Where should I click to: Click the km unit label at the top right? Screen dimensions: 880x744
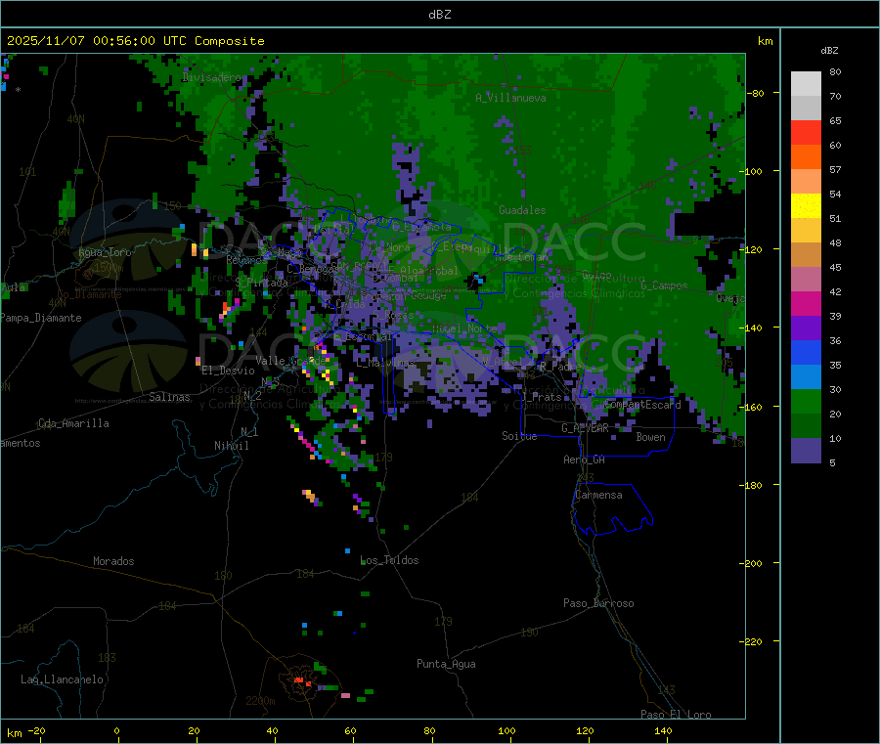pos(765,41)
